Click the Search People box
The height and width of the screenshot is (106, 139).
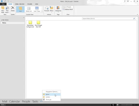click(68, 7)
